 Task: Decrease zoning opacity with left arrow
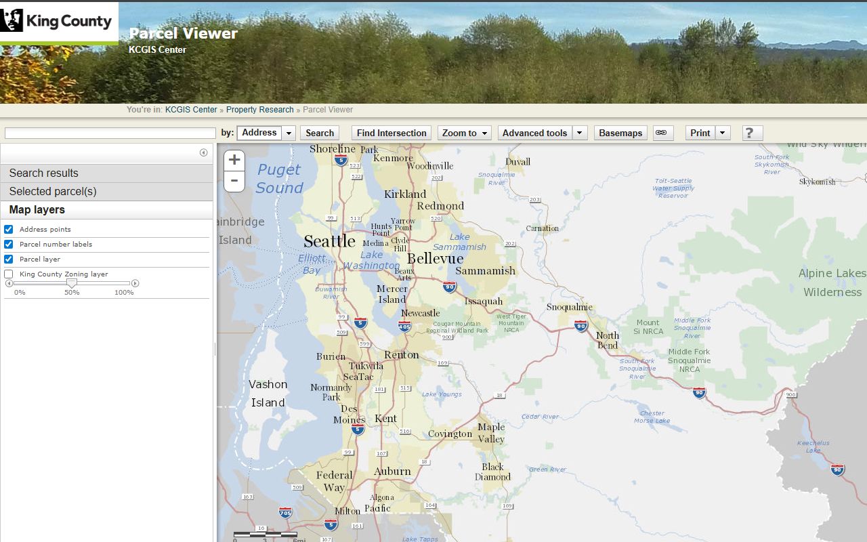(x=9, y=283)
